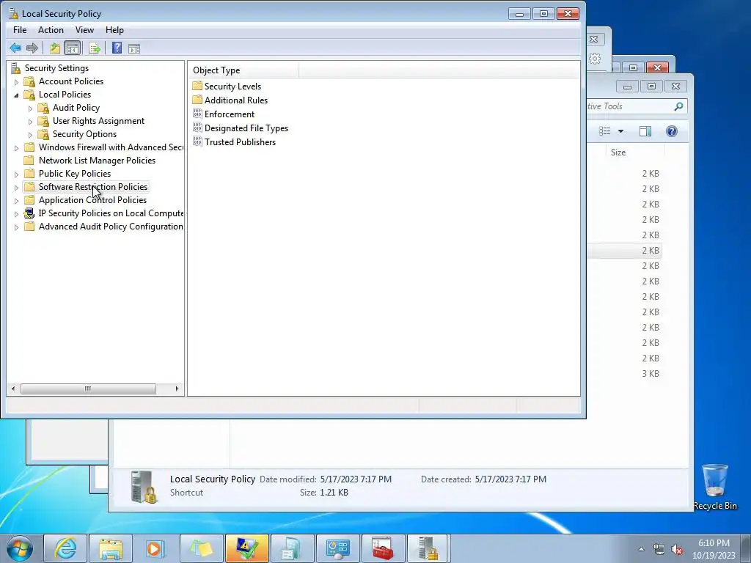Open Help via the blue question-mark icon

tap(117, 48)
